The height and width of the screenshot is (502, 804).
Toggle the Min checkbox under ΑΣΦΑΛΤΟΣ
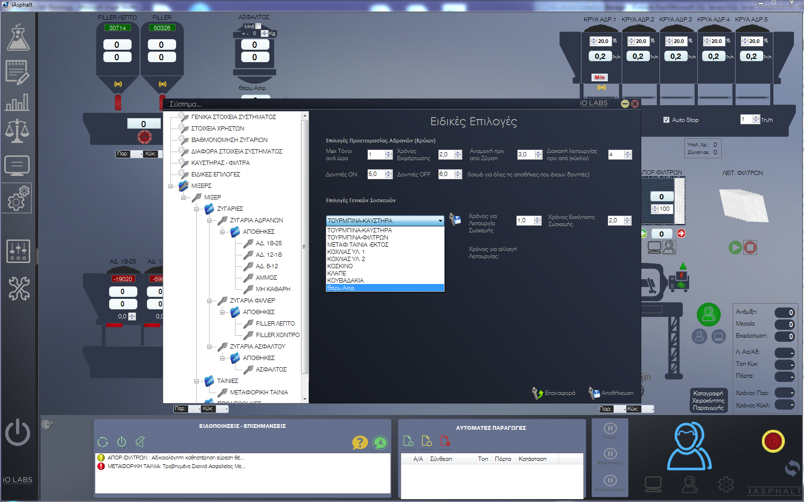pyautogui.click(x=258, y=26)
